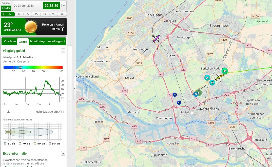Click the Maassluis town label

coord(134,112)
